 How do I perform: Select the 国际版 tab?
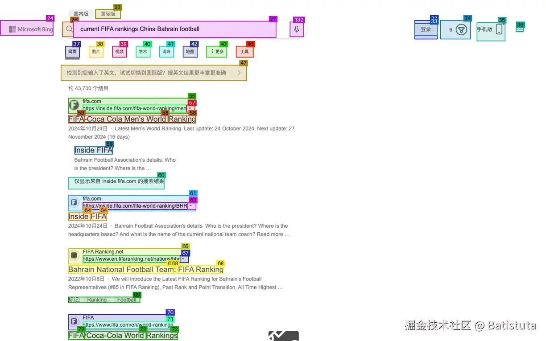tap(108, 14)
